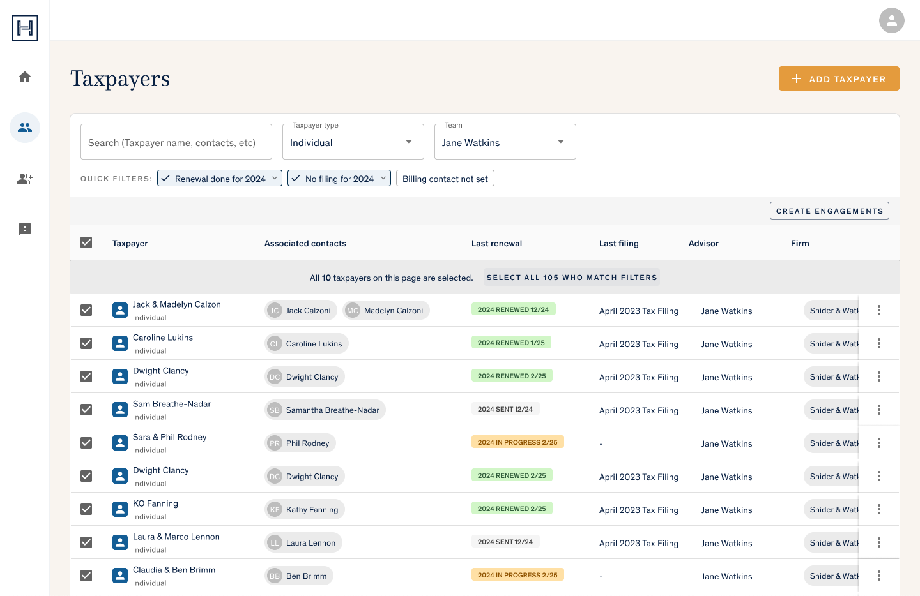Uncheck the Jack & Madelyn Calzoni row
Screen dimensions: 920x596
point(86,310)
